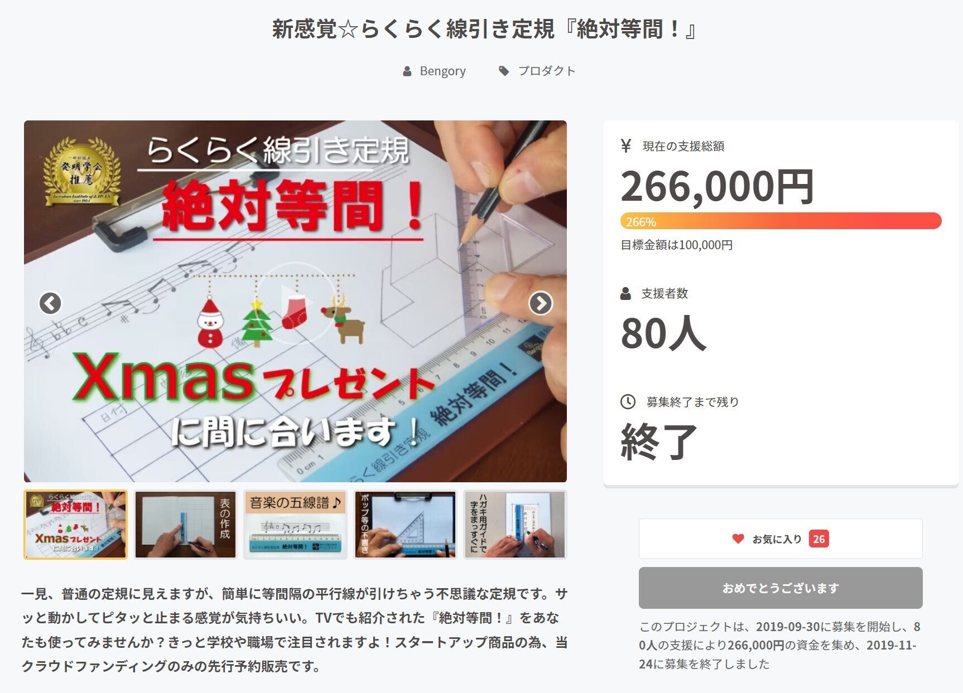Click the 266% funding progress bar
This screenshot has height=693, width=963.
[x=781, y=221]
